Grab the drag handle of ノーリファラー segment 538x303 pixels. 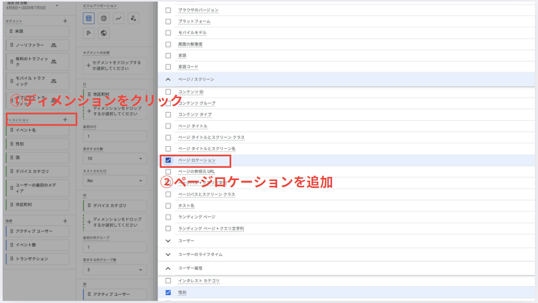pyautogui.click(x=11, y=45)
